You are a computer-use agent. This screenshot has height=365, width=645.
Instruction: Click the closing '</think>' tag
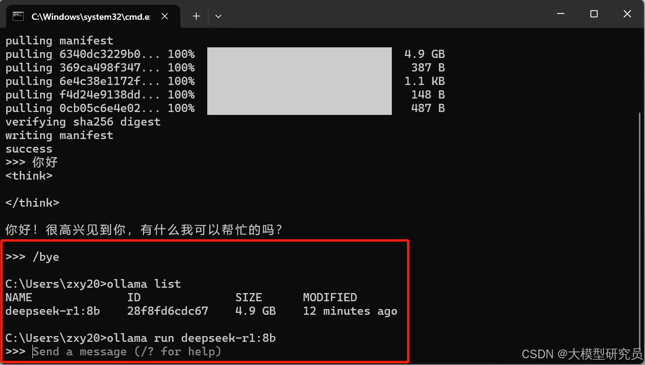pyautogui.click(x=32, y=203)
